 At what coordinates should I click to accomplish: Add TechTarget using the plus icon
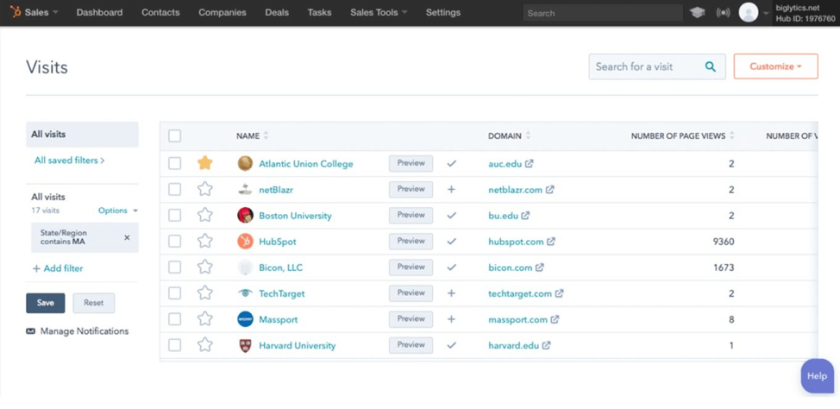click(451, 293)
